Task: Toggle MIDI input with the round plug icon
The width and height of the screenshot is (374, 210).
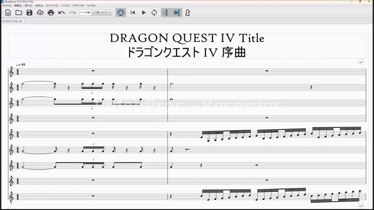Action: (x=121, y=12)
